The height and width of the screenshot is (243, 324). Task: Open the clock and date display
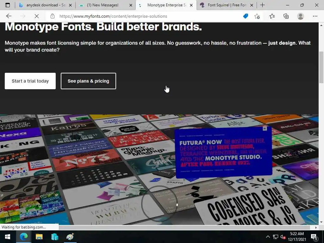(297, 237)
